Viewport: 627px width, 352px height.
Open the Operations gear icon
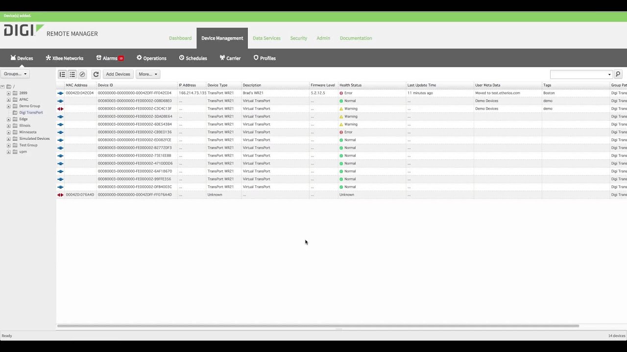(x=139, y=58)
